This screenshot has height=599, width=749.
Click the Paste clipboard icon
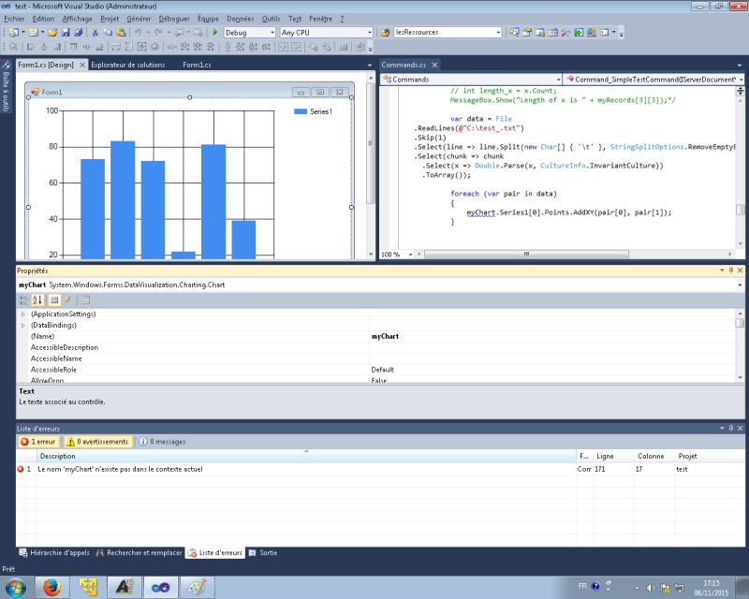122,32
